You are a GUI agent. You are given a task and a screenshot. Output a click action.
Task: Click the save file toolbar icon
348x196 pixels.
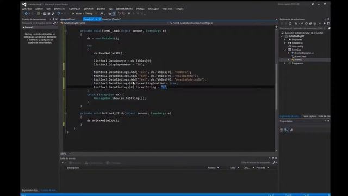[49, 14]
